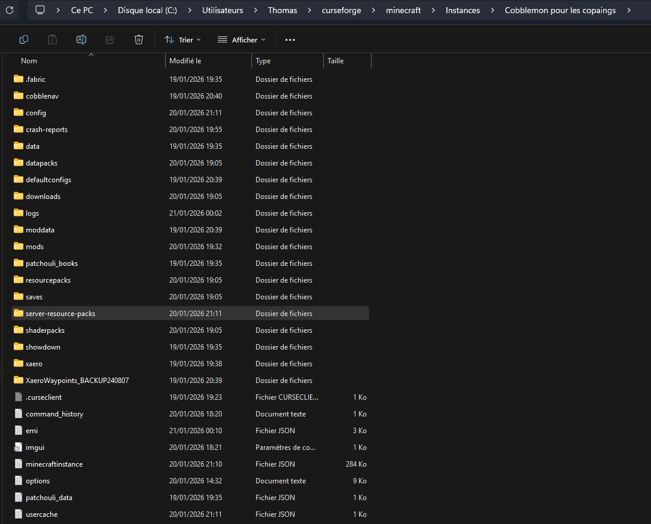The image size is (651, 524).
Task: Open the Afficher view dropdown
Action: [242, 40]
